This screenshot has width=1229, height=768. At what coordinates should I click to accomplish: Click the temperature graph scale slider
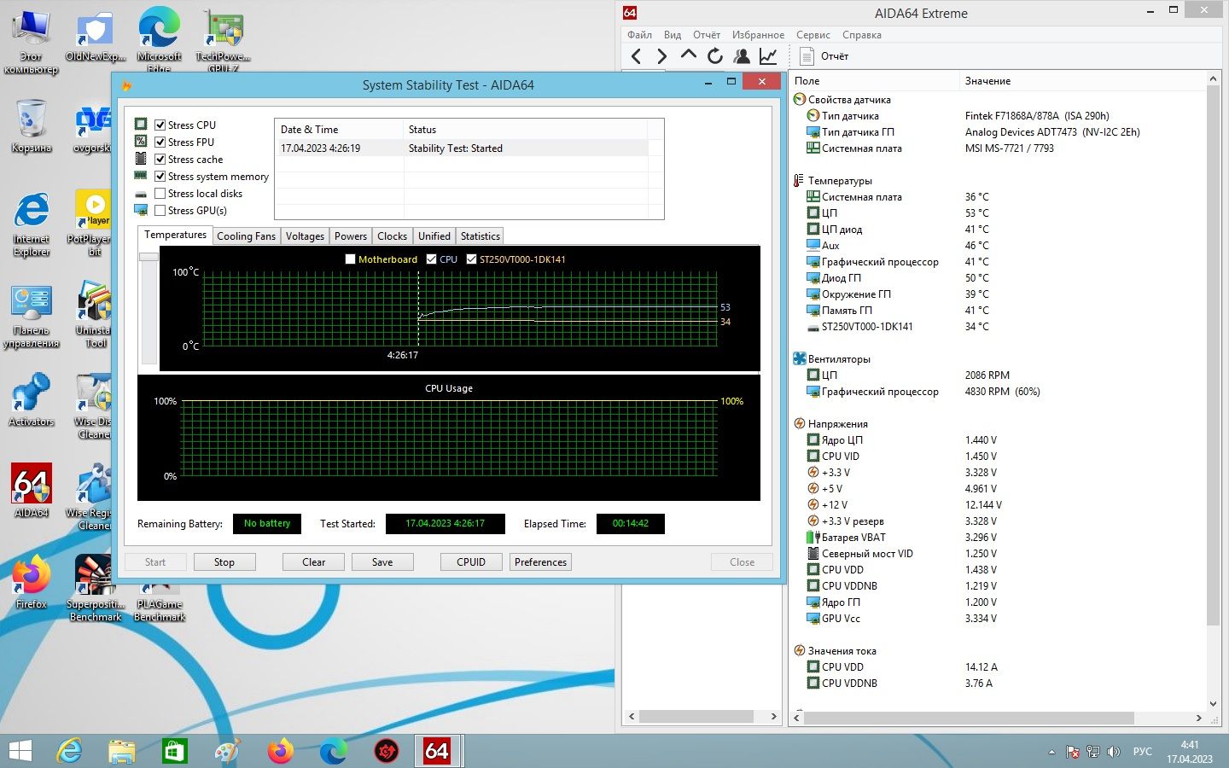149,257
